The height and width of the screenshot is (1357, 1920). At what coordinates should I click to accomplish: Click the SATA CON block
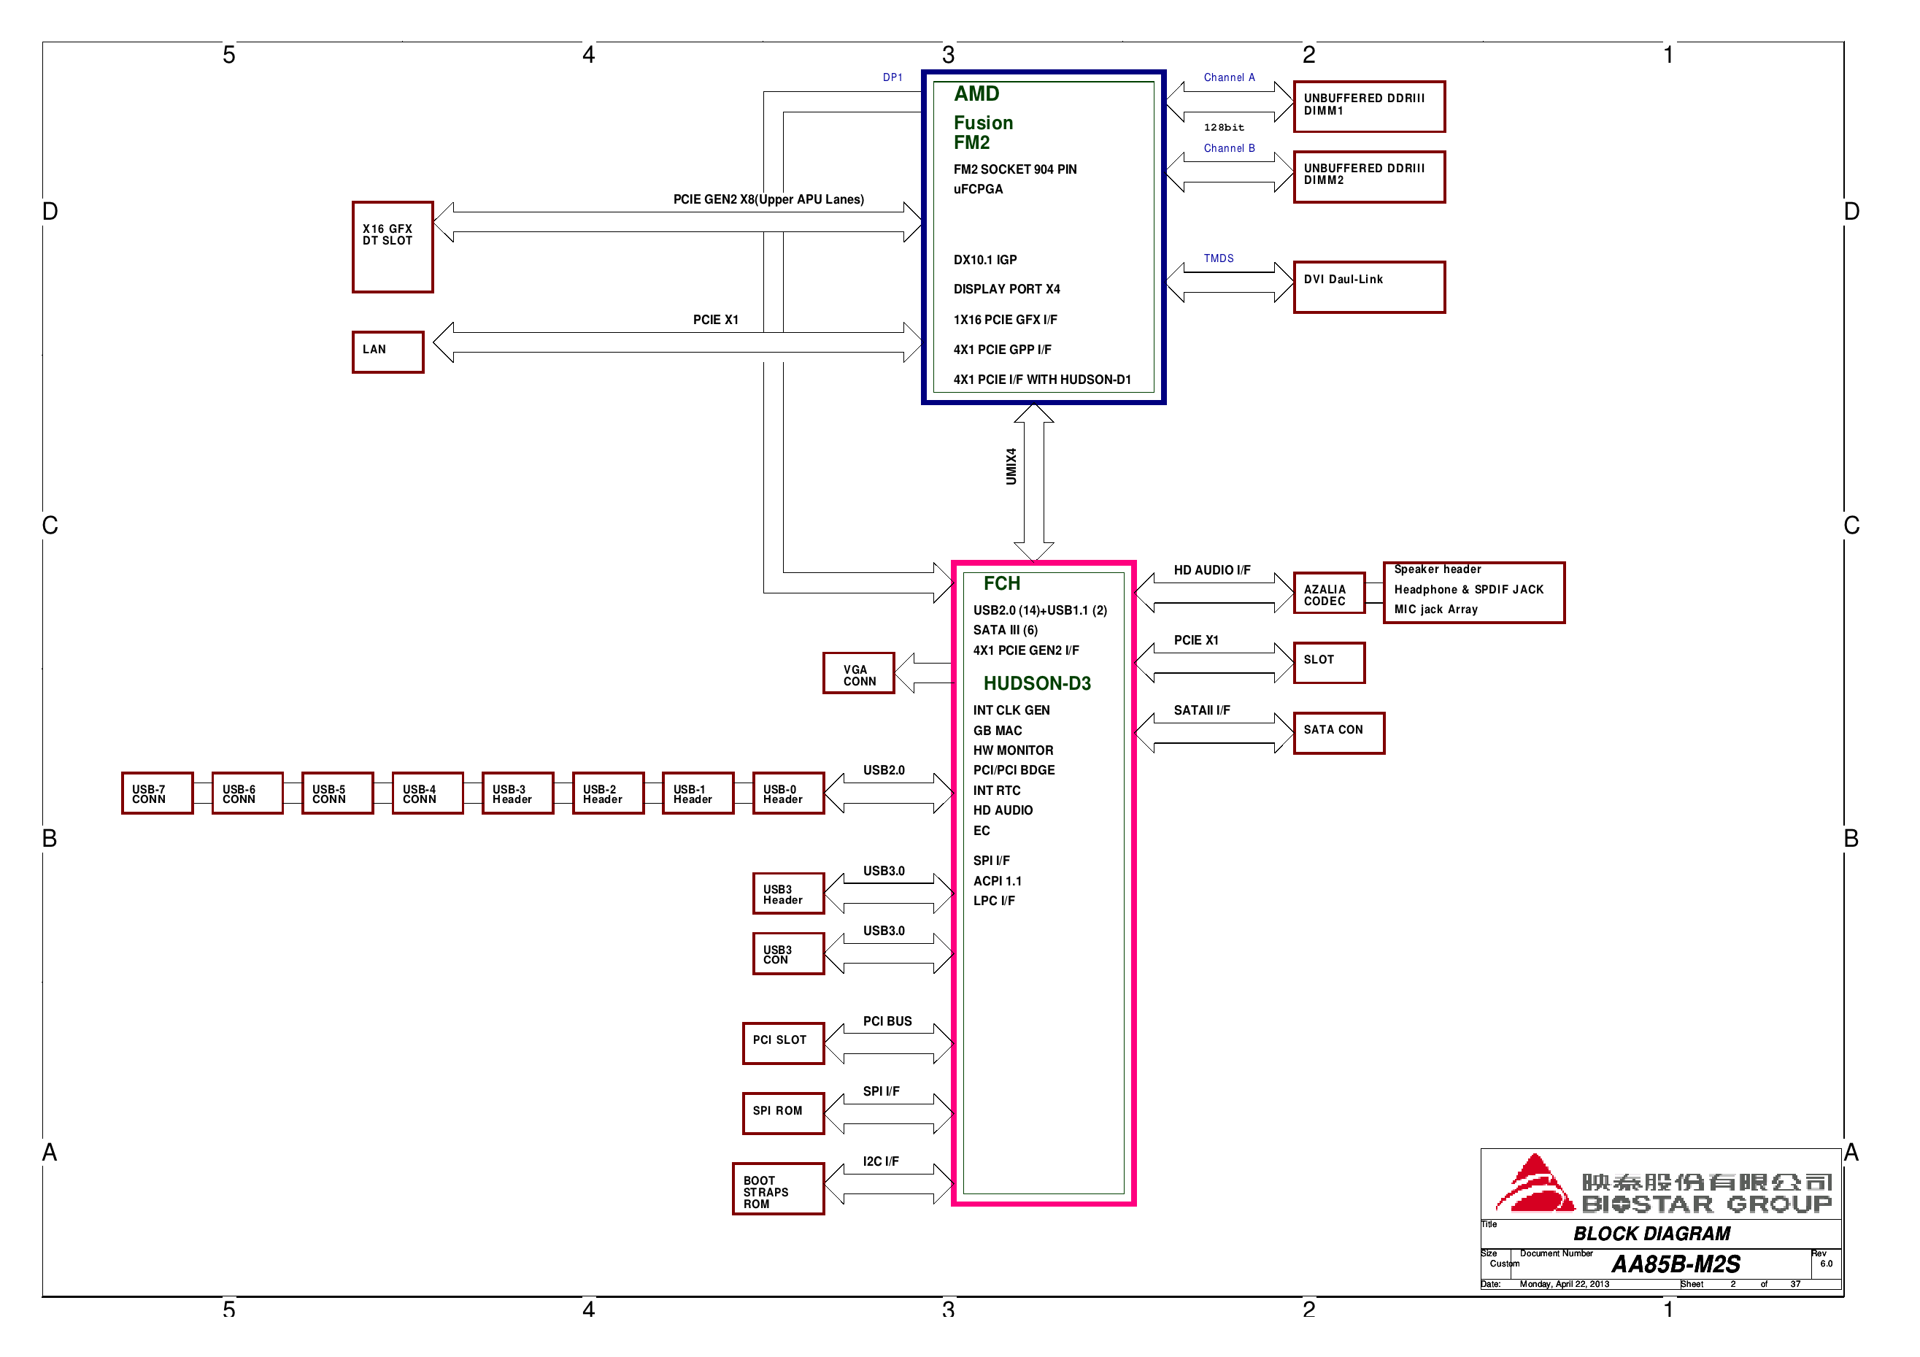pyautogui.click(x=1339, y=733)
